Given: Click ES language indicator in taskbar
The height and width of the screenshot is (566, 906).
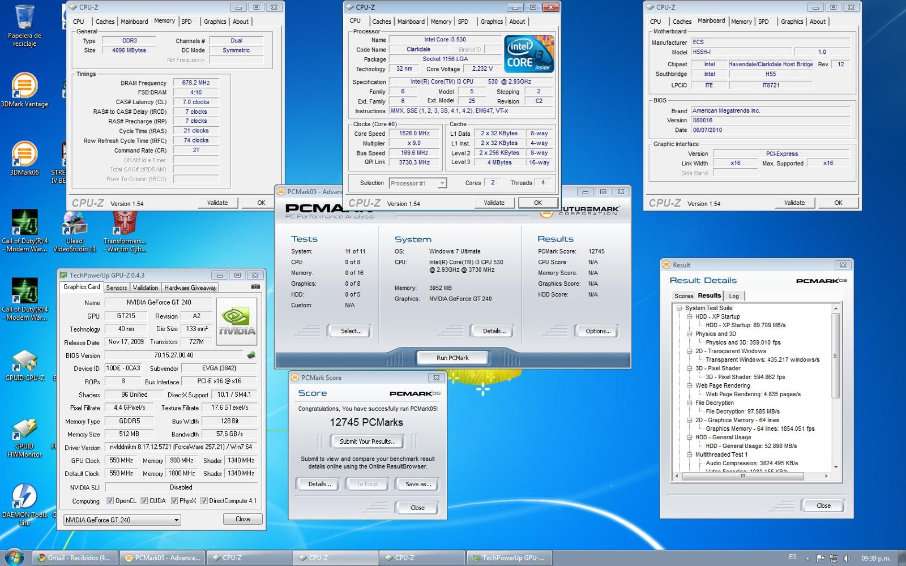Looking at the screenshot, I should 792,558.
